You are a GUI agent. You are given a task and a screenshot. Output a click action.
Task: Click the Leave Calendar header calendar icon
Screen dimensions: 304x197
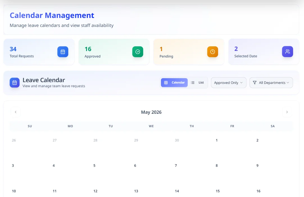(15, 83)
